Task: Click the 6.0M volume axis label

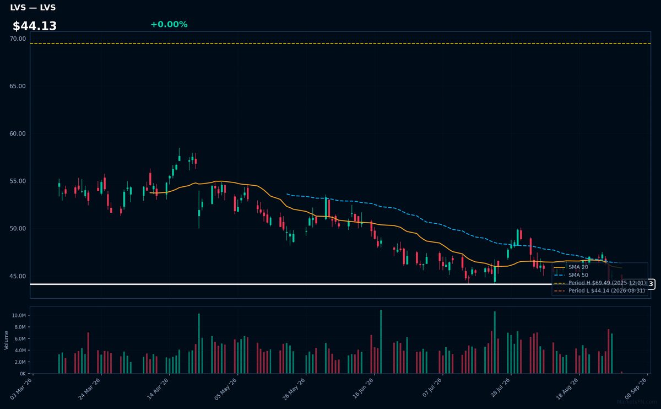Action: coord(19,338)
